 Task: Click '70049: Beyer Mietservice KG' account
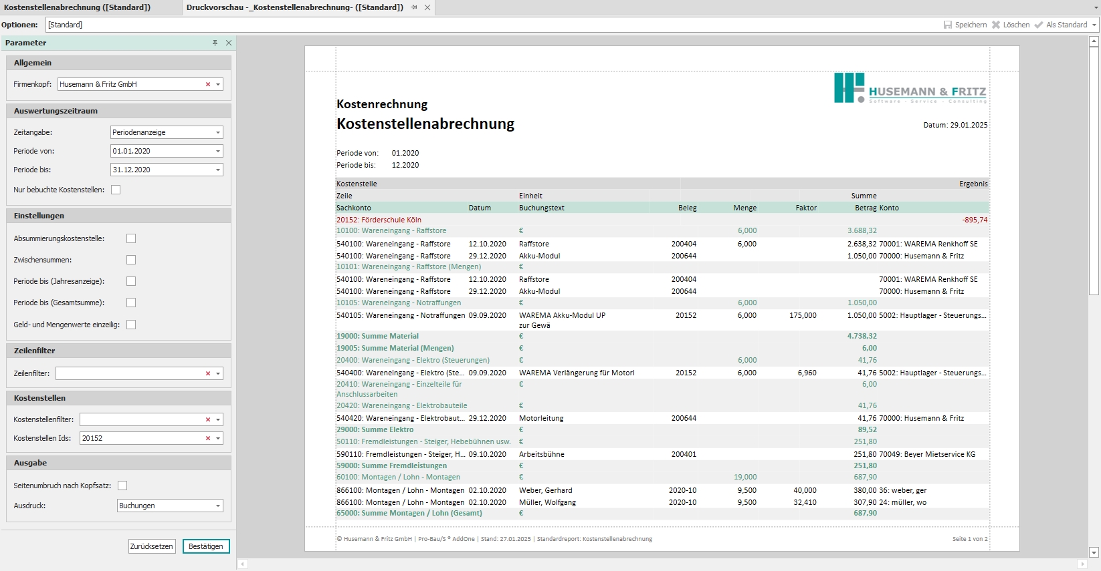pyautogui.click(x=927, y=454)
